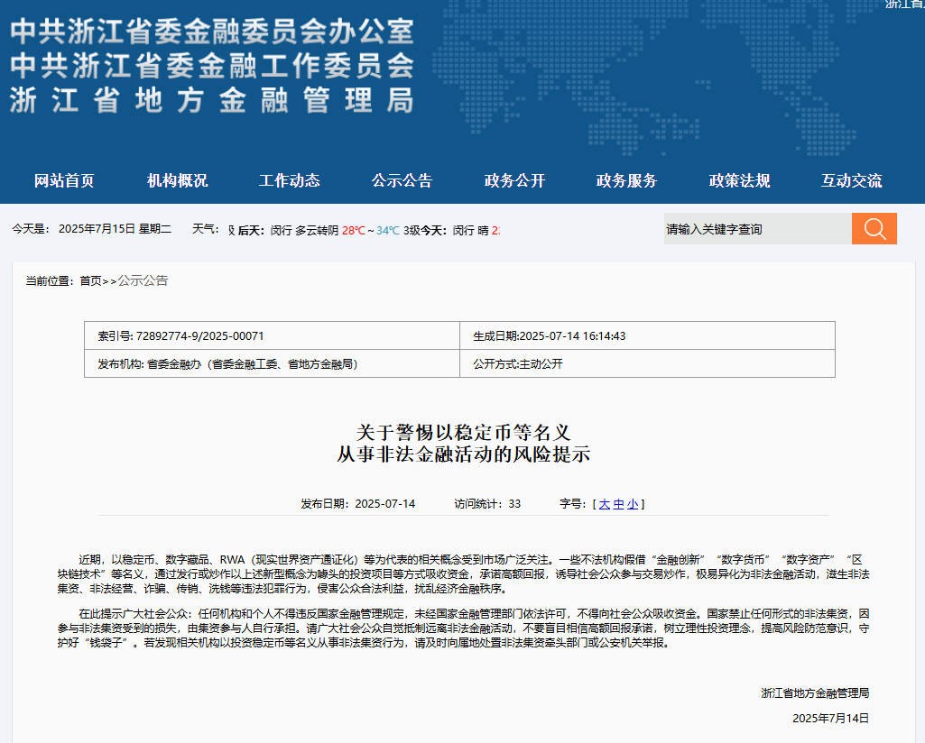This screenshot has width=925, height=743.
Task: Click the orange magnifier search button
Action: 874,229
